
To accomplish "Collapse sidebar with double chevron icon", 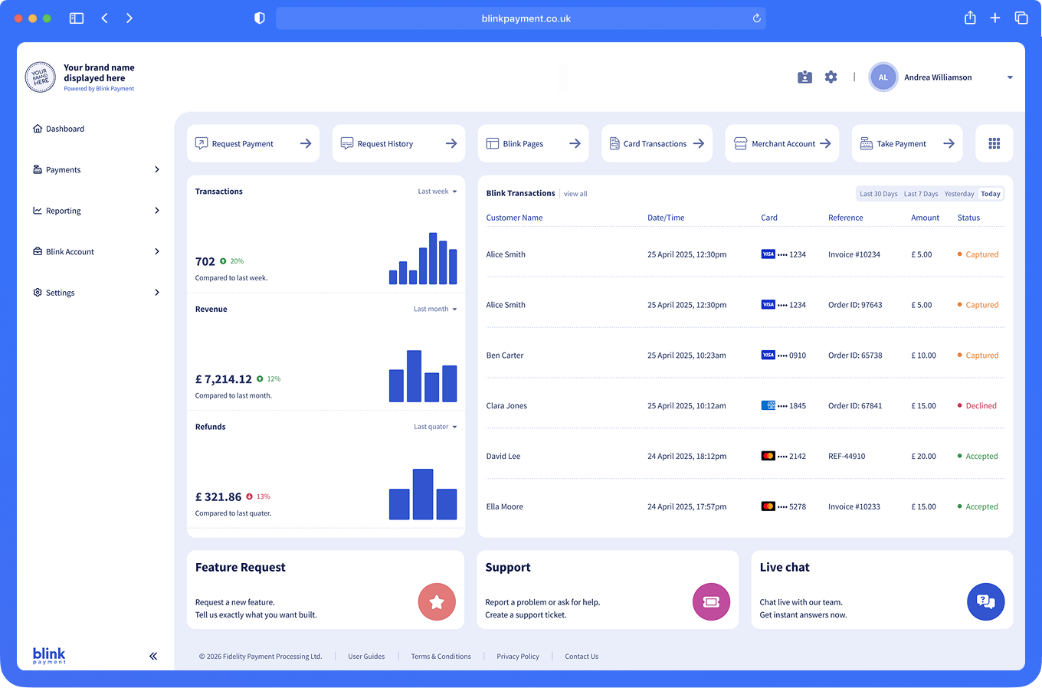I will pos(153,656).
